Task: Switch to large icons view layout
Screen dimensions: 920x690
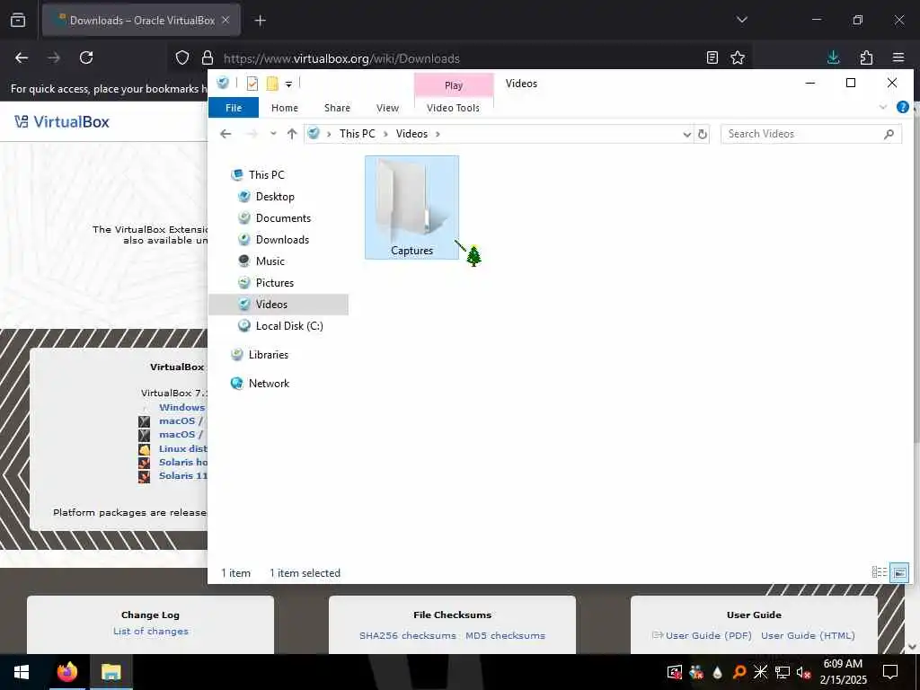Action: [899, 572]
